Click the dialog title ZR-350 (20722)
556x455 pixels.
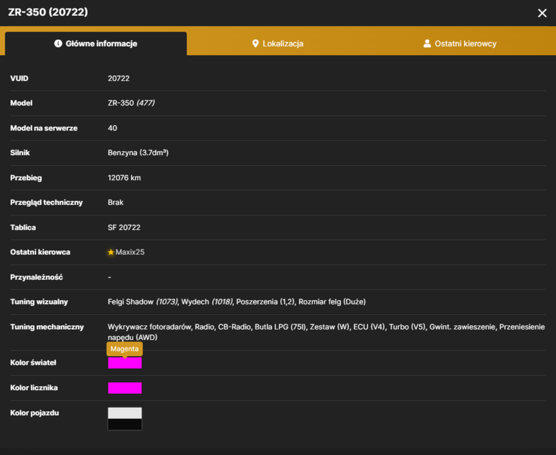click(48, 12)
